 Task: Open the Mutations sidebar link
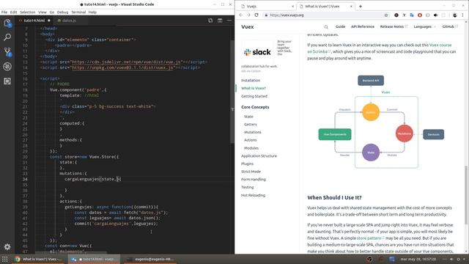click(x=252, y=132)
